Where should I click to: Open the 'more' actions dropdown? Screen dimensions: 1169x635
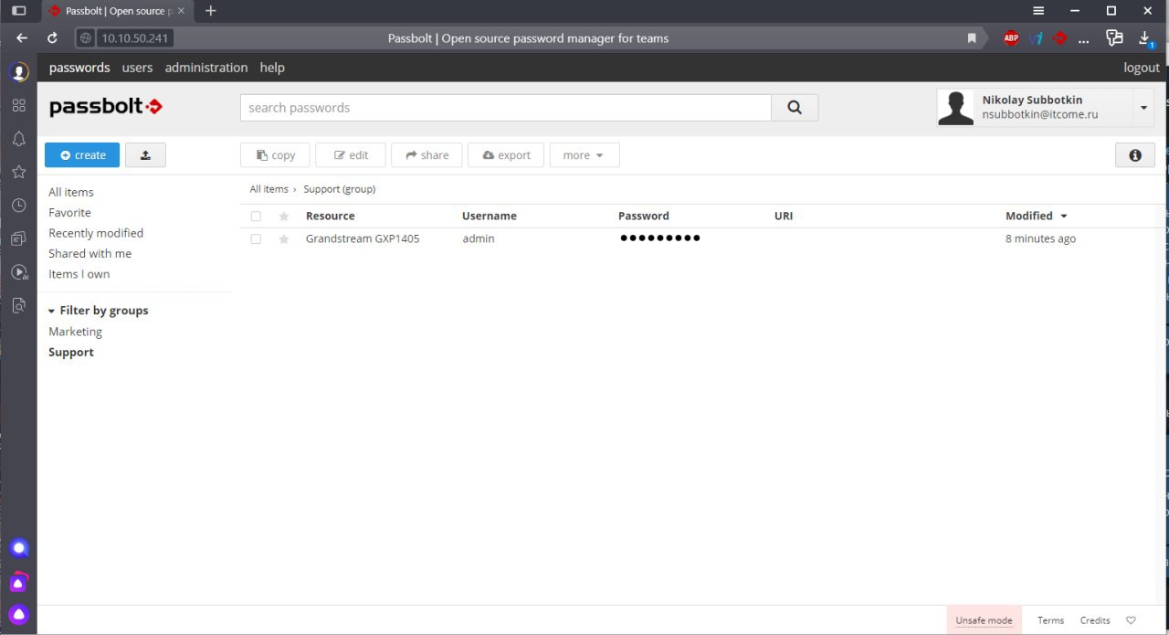tap(584, 155)
